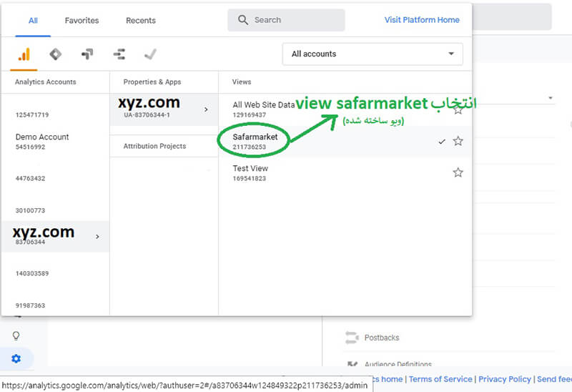Click the Postbacks icon
The width and height of the screenshot is (572, 392).
[352, 338]
